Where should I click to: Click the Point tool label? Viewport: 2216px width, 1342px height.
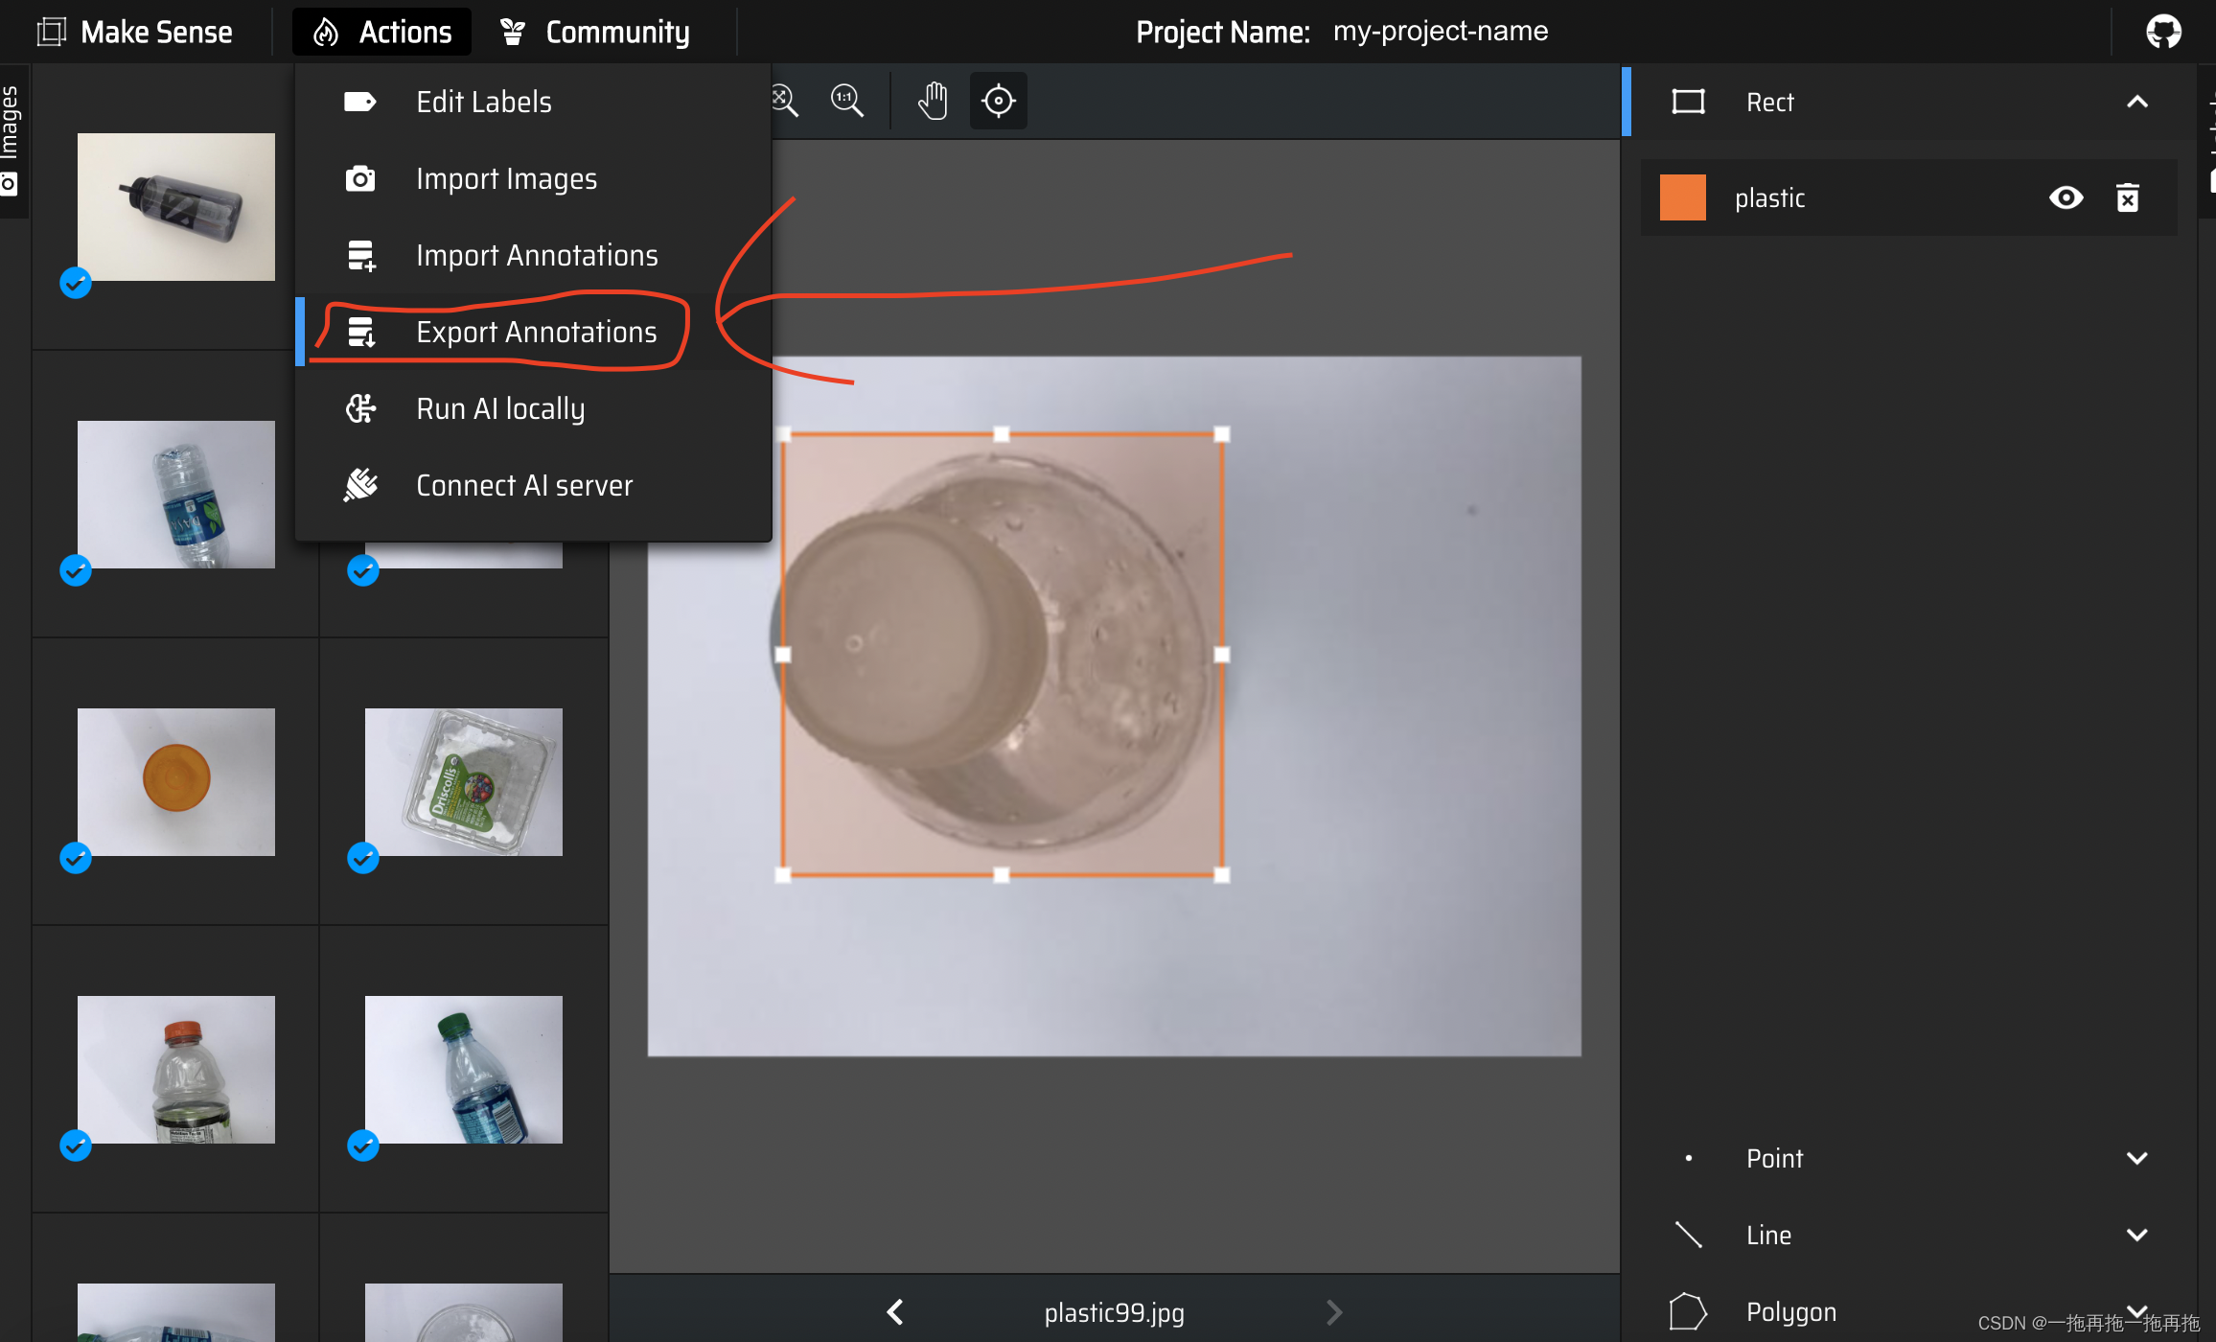(x=1774, y=1158)
